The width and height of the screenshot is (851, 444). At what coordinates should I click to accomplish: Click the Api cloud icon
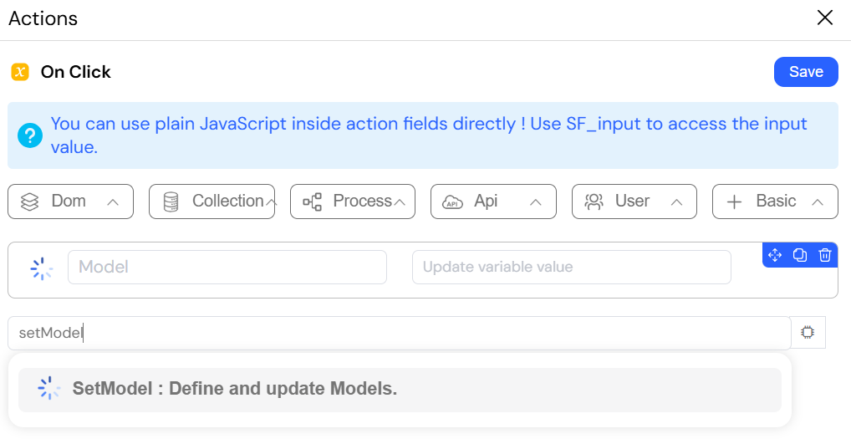point(452,202)
